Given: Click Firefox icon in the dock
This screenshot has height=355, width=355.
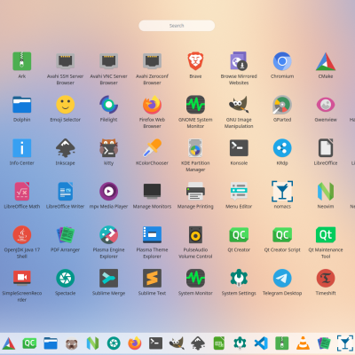Looking at the screenshot, I should tap(135, 343).
